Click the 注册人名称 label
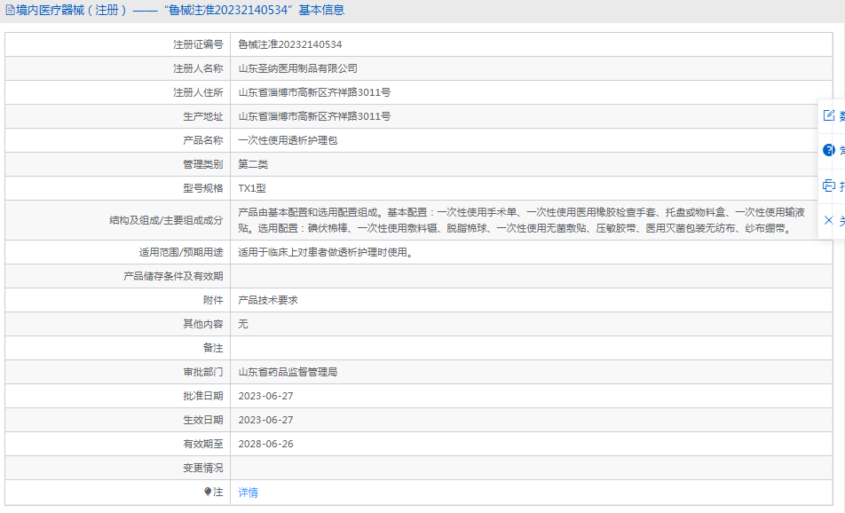This screenshot has height=513, width=845. point(198,68)
